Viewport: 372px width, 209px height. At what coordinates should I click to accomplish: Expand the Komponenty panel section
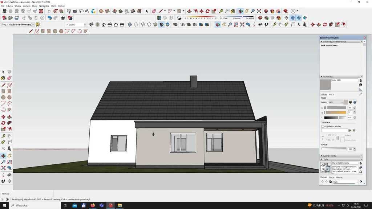(322, 156)
